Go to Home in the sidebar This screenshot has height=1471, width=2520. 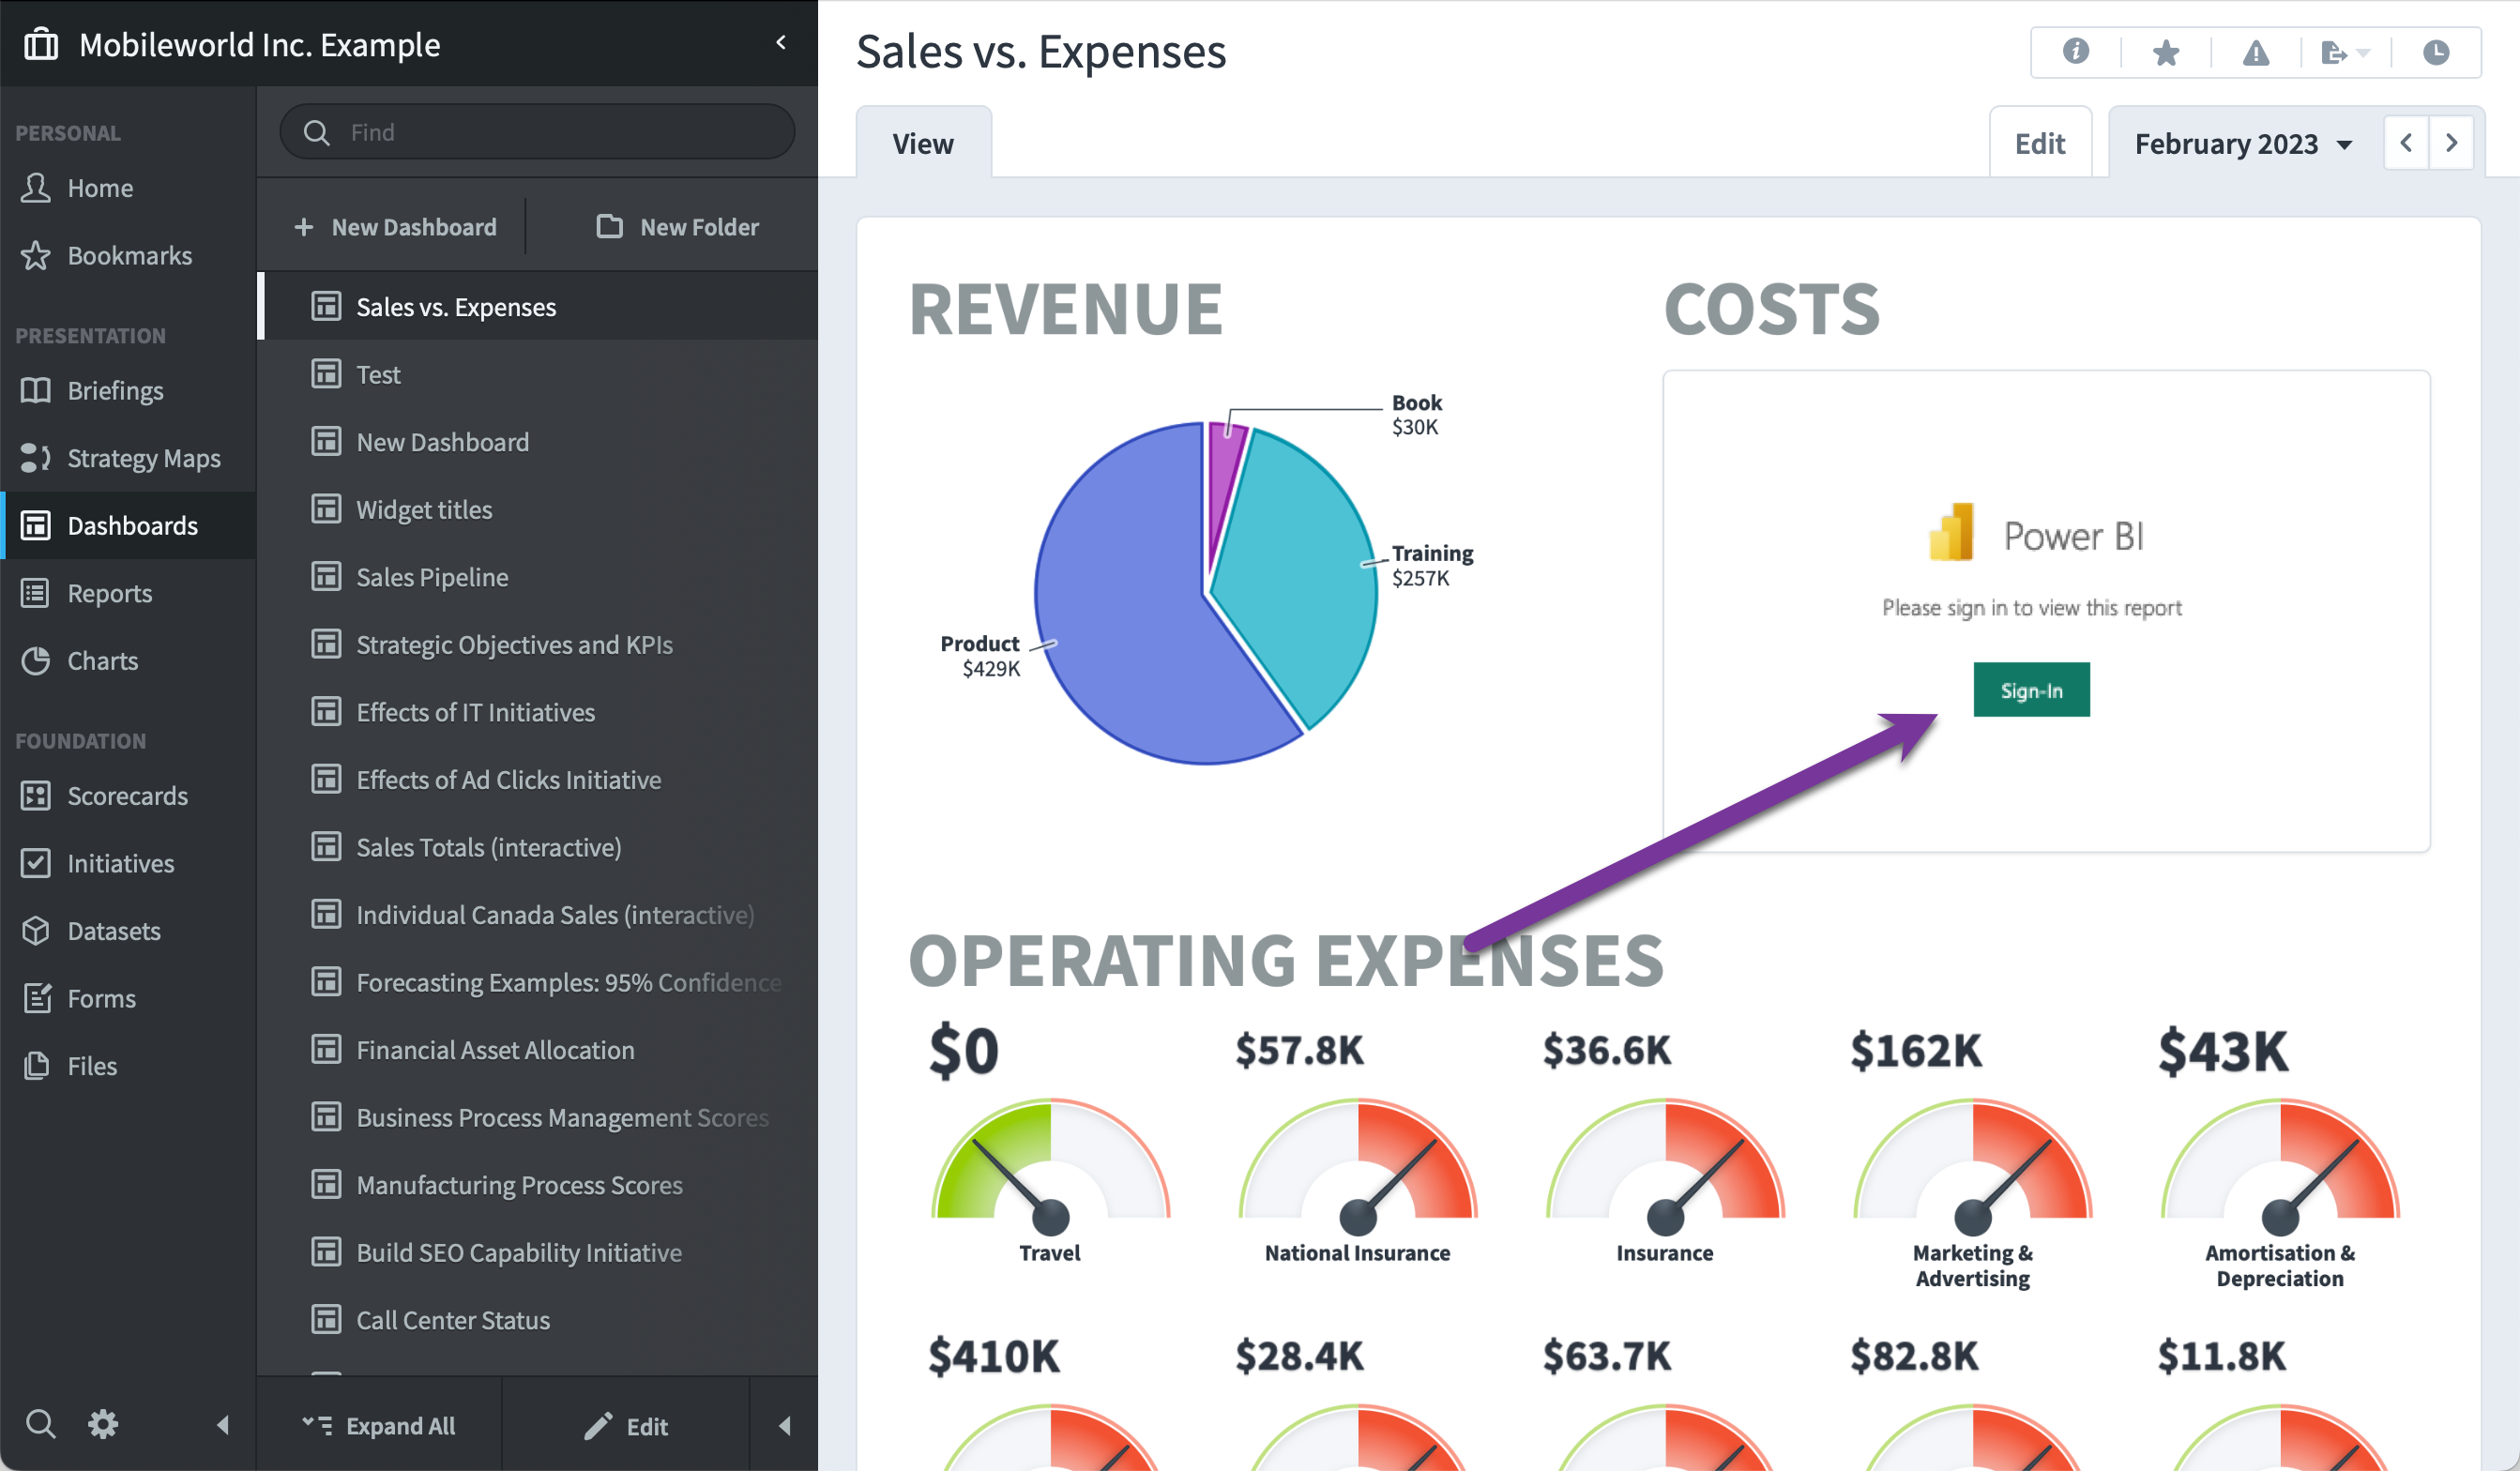(x=128, y=188)
